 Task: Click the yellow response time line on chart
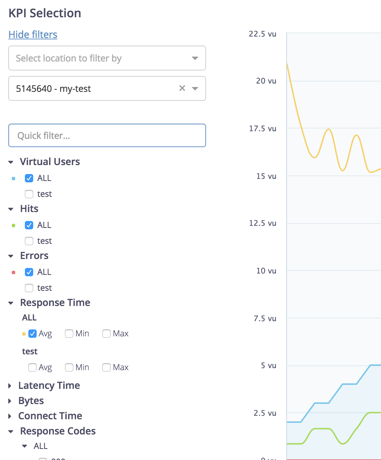point(329,130)
